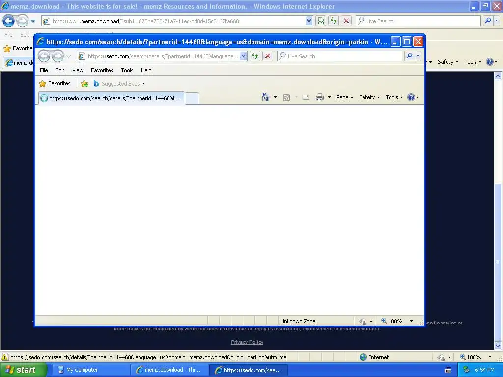The height and width of the screenshot is (377, 503).
Task: Click the 100% zoom button in sedo status bar
Action: (391, 321)
